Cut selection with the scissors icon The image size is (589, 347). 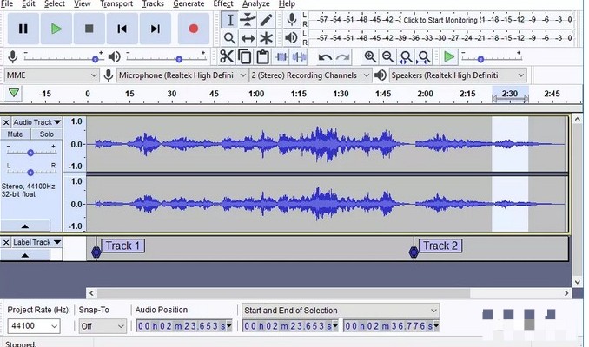tap(226, 57)
